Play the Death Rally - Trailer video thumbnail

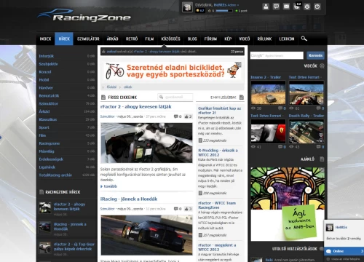pos(306,131)
